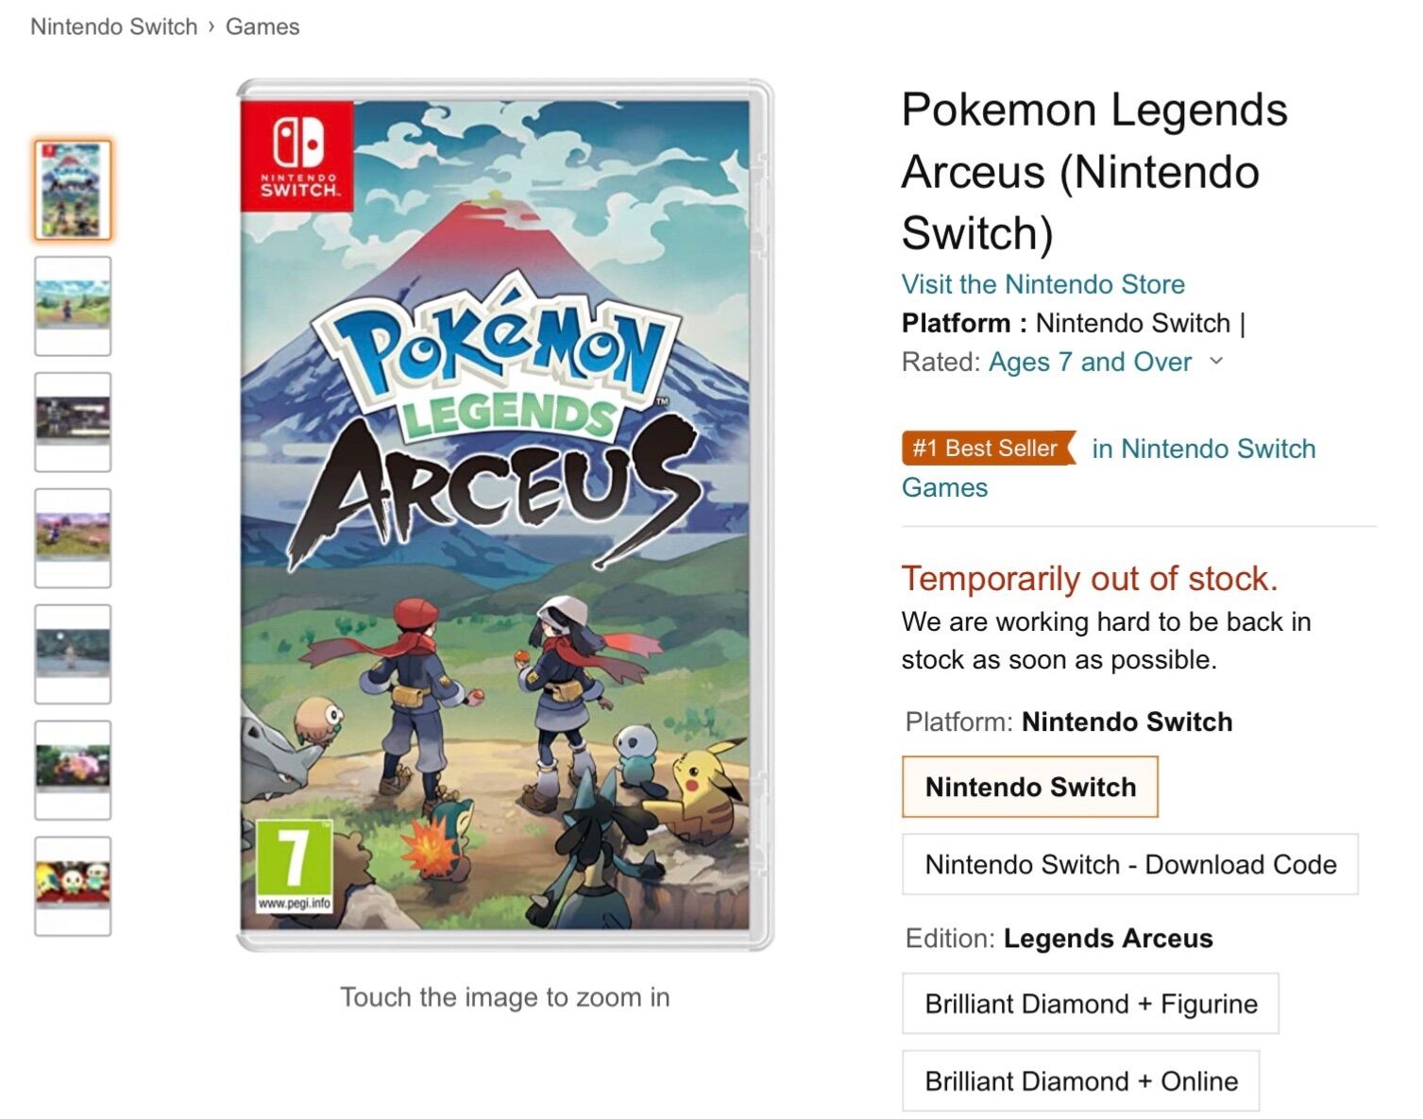Pick the Brilliant Diamond + Figurine edition
This screenshot has height=1119, width=1423.
1090,1004
